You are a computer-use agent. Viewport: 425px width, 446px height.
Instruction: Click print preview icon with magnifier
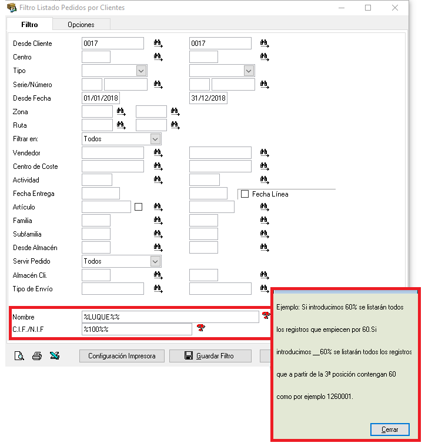click(19, 356)
